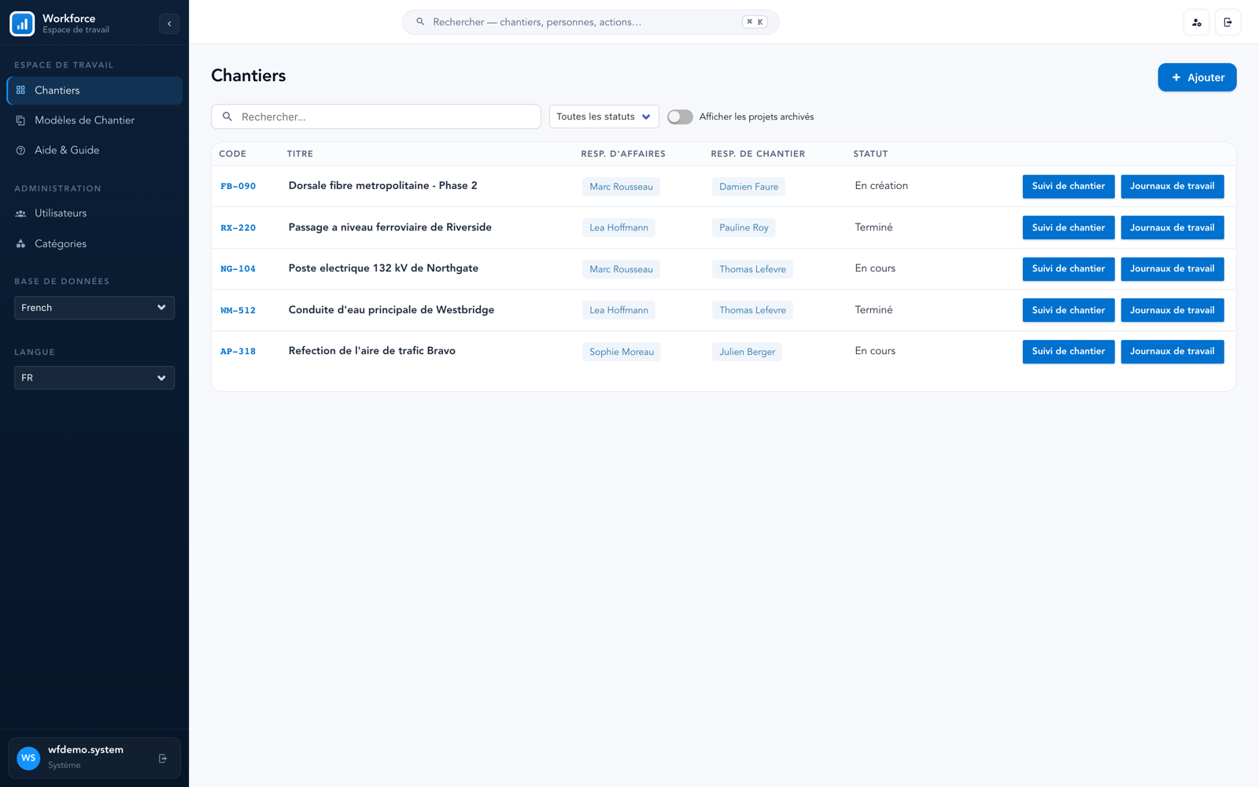Click the sign-out icon beside wfdemo.system
This screenshot has height=787, width=1259.
[163, 759]
